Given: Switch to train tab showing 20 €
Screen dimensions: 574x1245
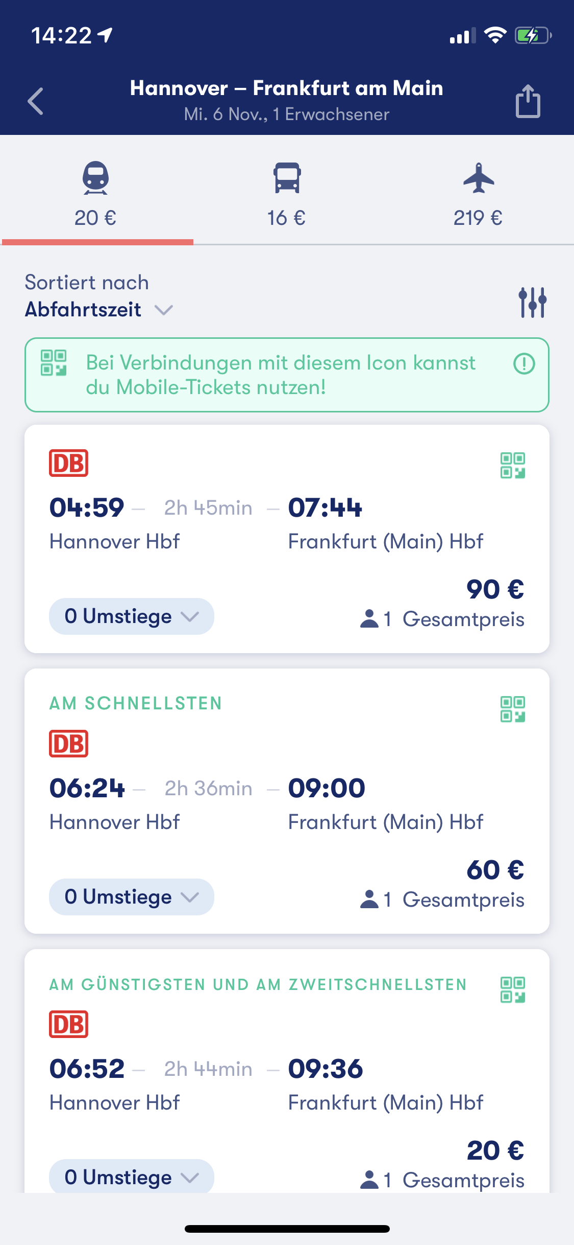Looking at the screenshot, I should tap(96, 194).
